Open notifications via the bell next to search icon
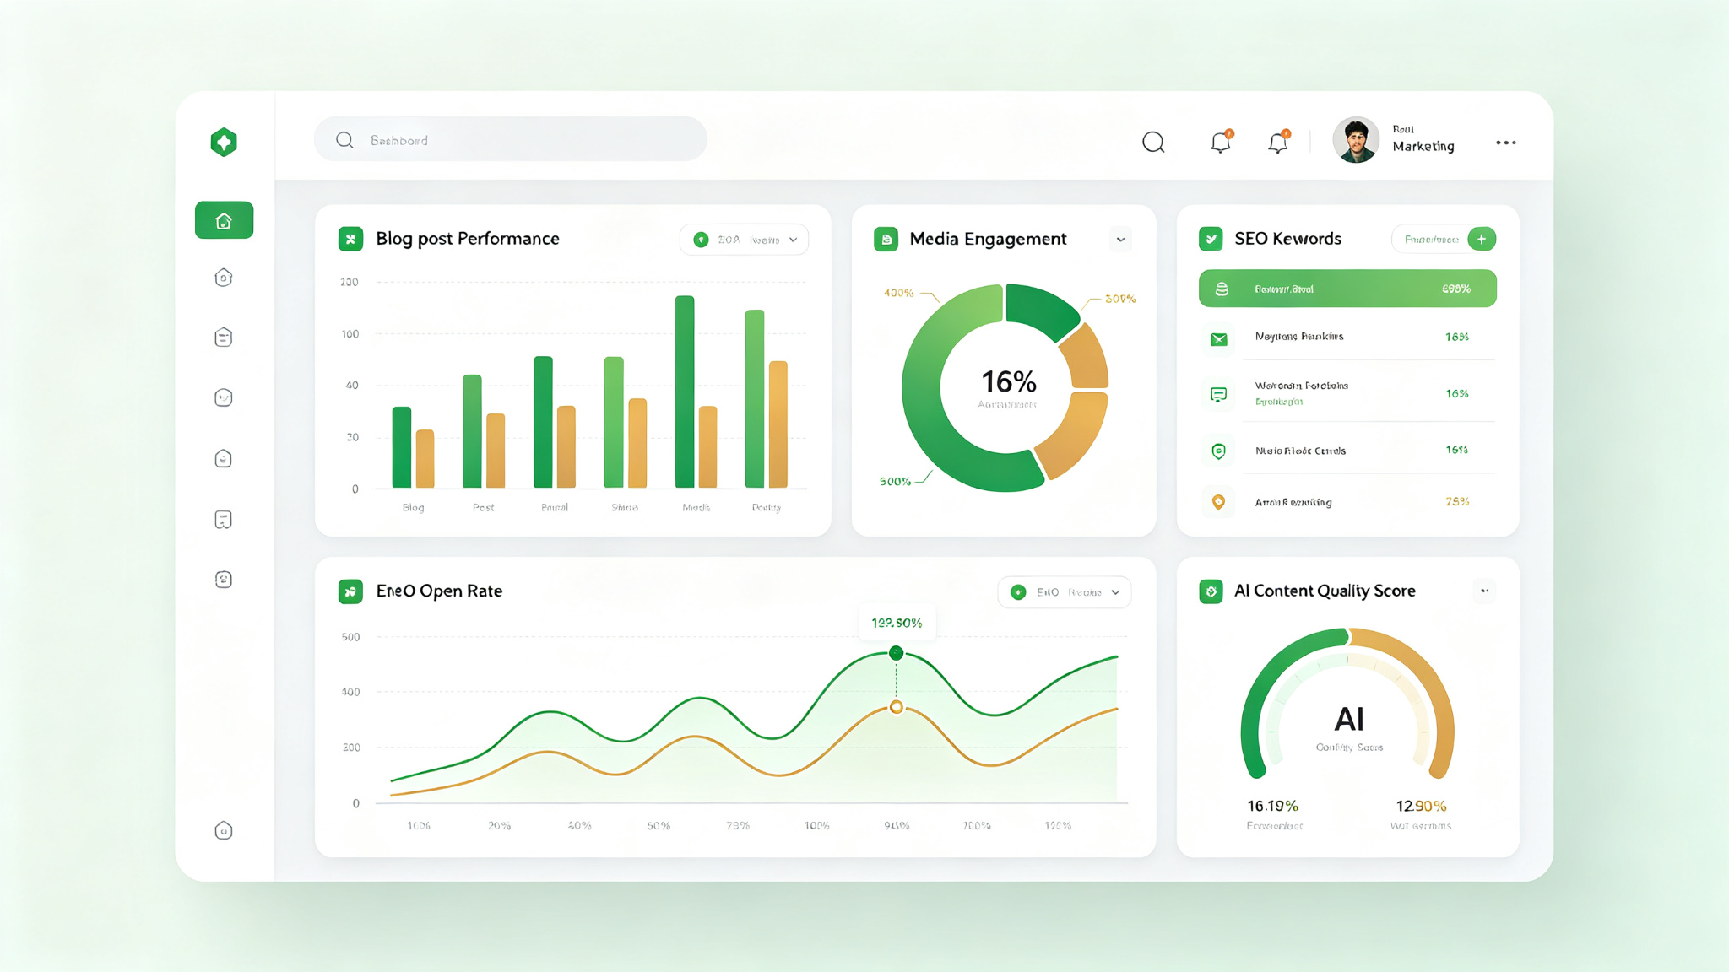The width and height of the screenshot is (1729, 972). (1221, 142)
